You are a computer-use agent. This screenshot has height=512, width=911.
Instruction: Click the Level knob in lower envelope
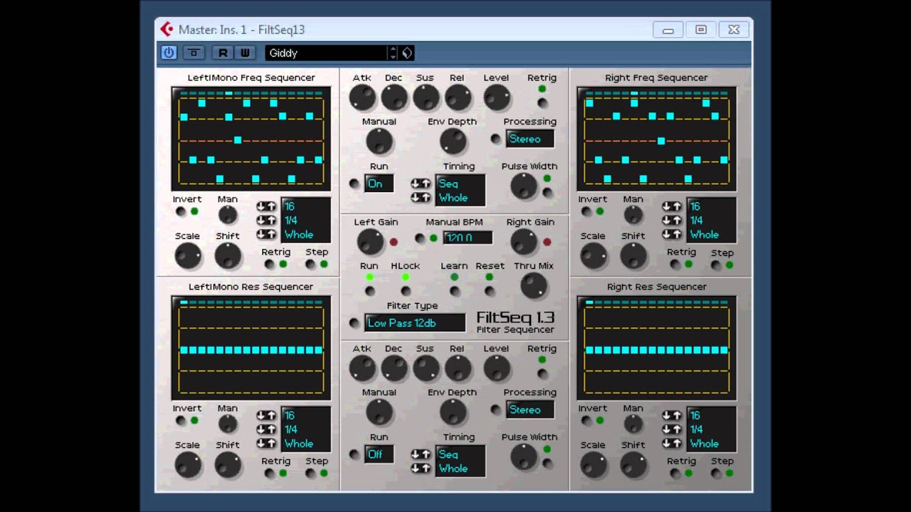pos(497,368)
